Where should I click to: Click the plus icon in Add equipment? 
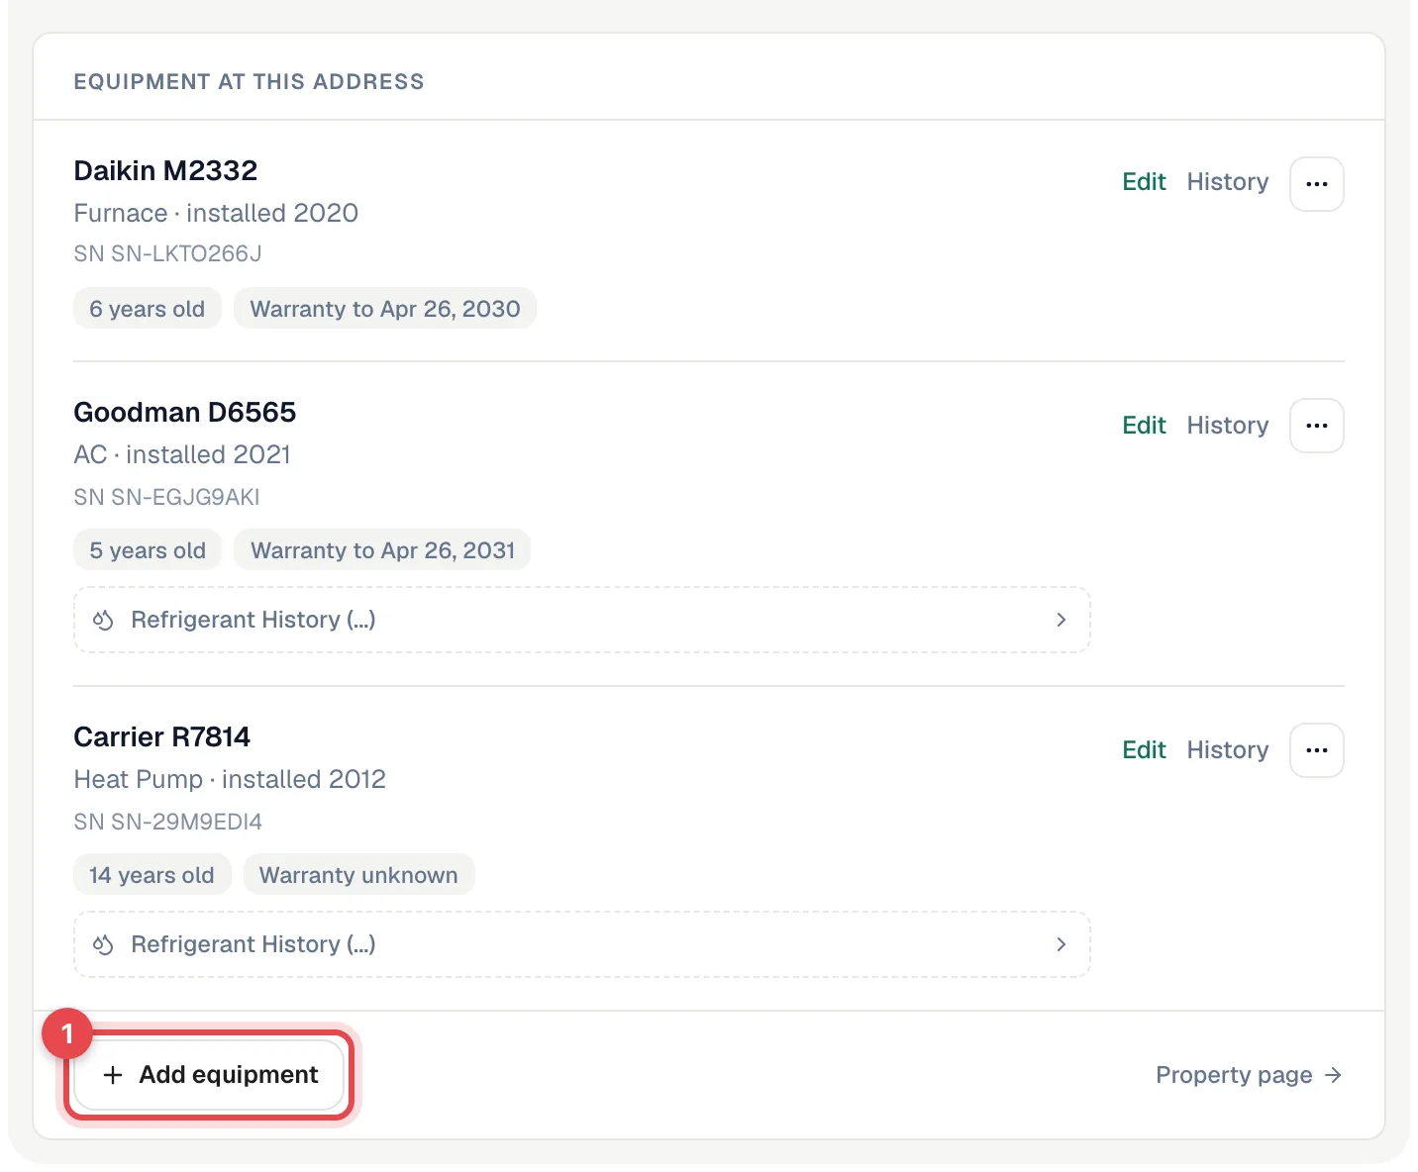(x=113, y=1075)
